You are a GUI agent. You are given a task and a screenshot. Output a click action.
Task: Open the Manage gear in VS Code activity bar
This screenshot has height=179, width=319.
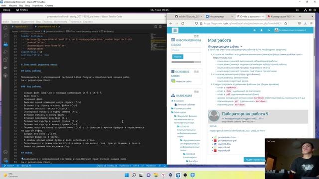[x=5, y=160]
